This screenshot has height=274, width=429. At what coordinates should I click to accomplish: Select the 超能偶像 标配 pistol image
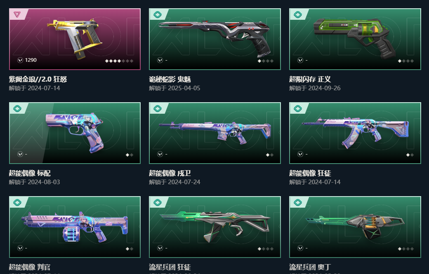click(75, 132)
